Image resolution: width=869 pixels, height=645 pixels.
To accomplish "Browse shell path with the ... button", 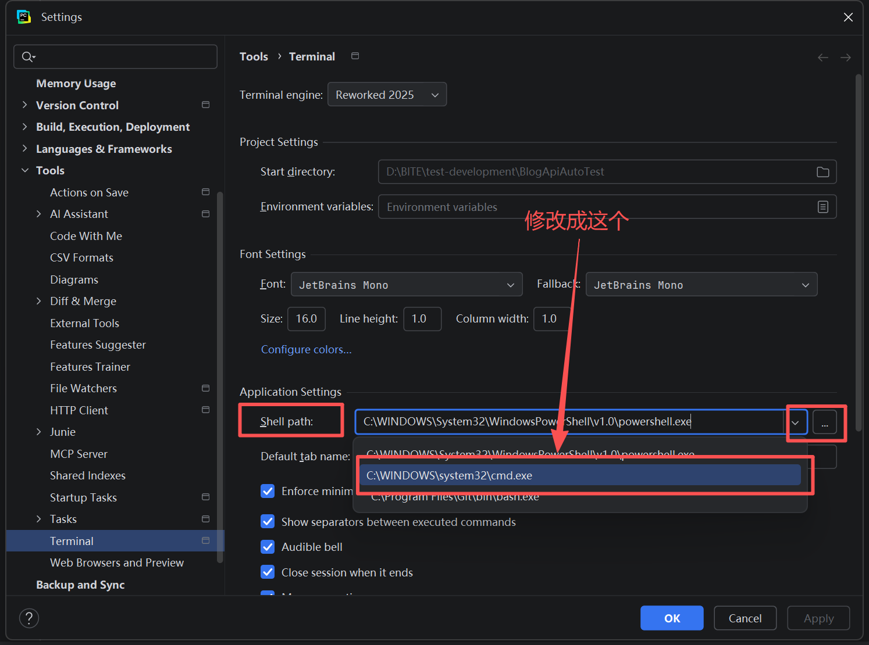I will tap(825, 422).
